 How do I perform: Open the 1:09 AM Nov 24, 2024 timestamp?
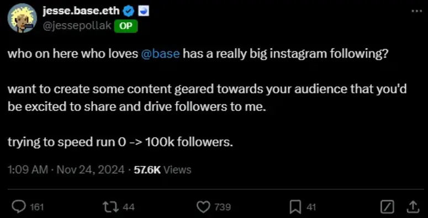click(66, 170)
